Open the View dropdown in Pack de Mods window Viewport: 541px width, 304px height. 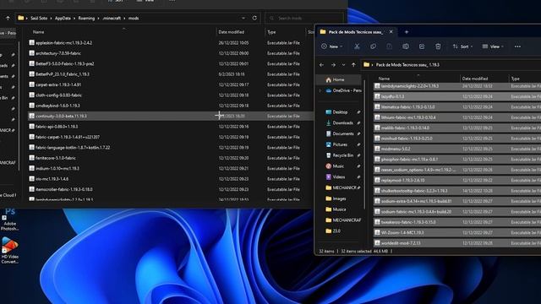point(493,46)
